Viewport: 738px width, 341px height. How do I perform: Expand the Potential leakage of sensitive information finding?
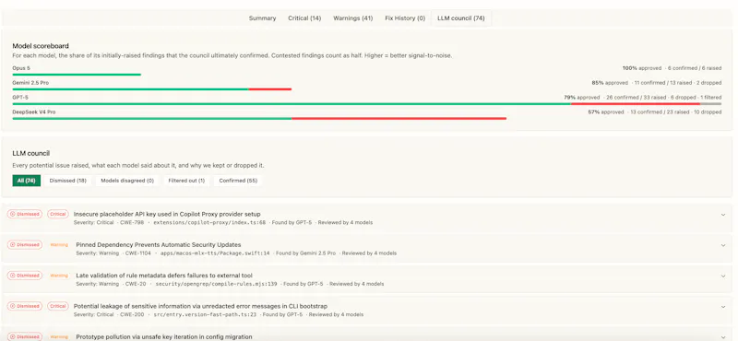pos(723,307)
